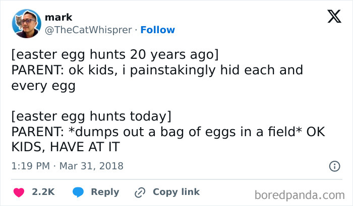View the 2.2K likes count
The height and width of the screenshot is (206, 353).
point(43,192)
